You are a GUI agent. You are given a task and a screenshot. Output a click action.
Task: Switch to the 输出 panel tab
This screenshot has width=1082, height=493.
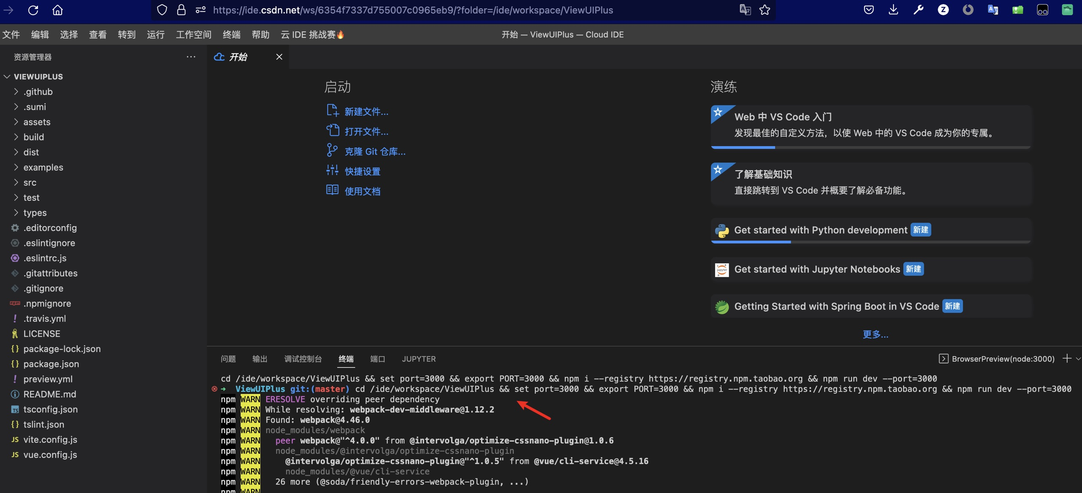(260, 359)
